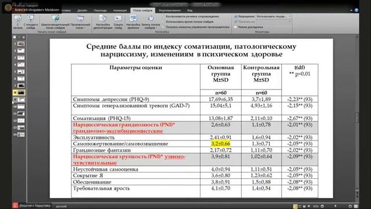Viewport: 371px width, 209px height.
Task: Click the zoom slider handle
Action: point(335,207)
